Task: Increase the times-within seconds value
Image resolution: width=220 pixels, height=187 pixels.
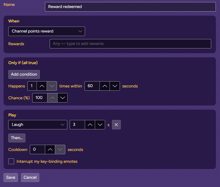Action: [105, 86]
